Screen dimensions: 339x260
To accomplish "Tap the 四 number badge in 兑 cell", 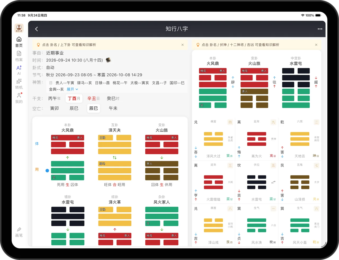I will pos(230,122).
